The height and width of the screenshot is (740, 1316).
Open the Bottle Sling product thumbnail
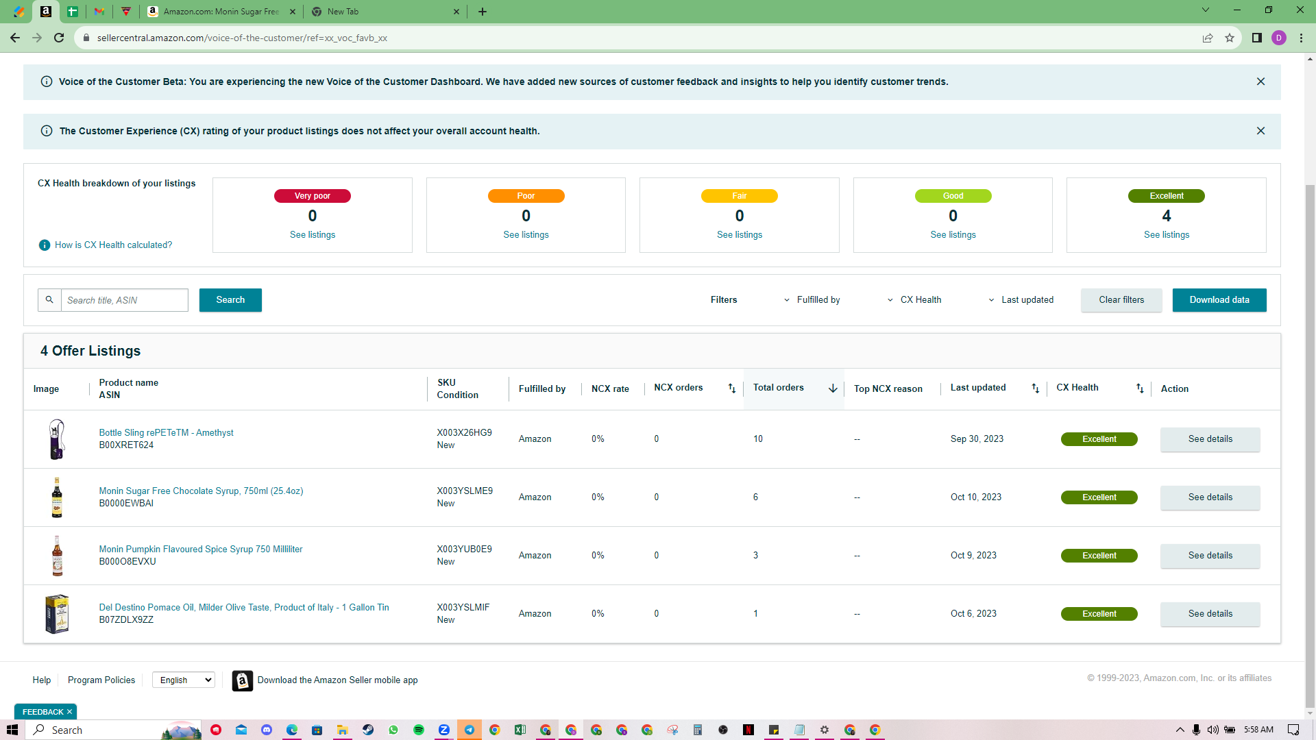click(57, 439)
